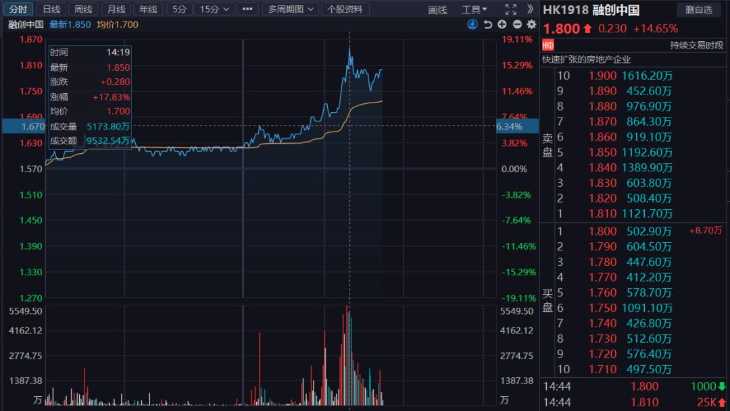The width and height of the screenshot is (730, 411).
Task: Click the red HKD currency badge
Action: click(x=548, y=45)
